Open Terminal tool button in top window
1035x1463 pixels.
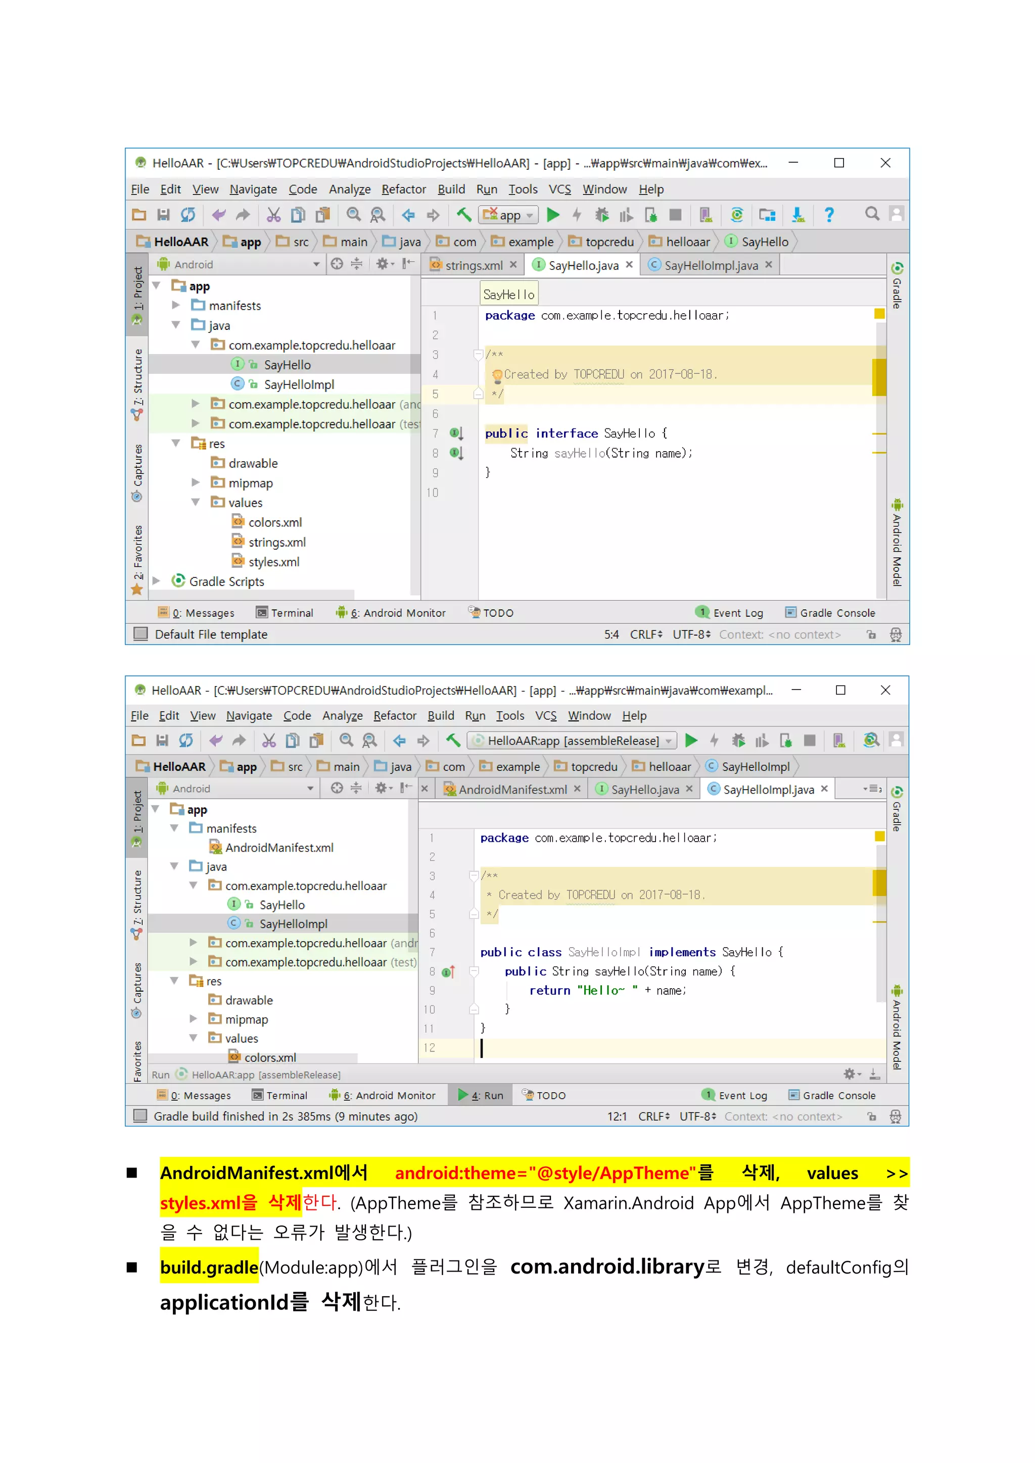point(285,612)
